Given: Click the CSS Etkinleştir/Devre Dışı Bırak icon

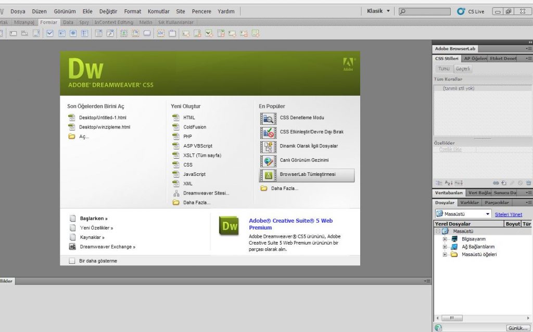Looking at the screenshot, I should point(269,132).
